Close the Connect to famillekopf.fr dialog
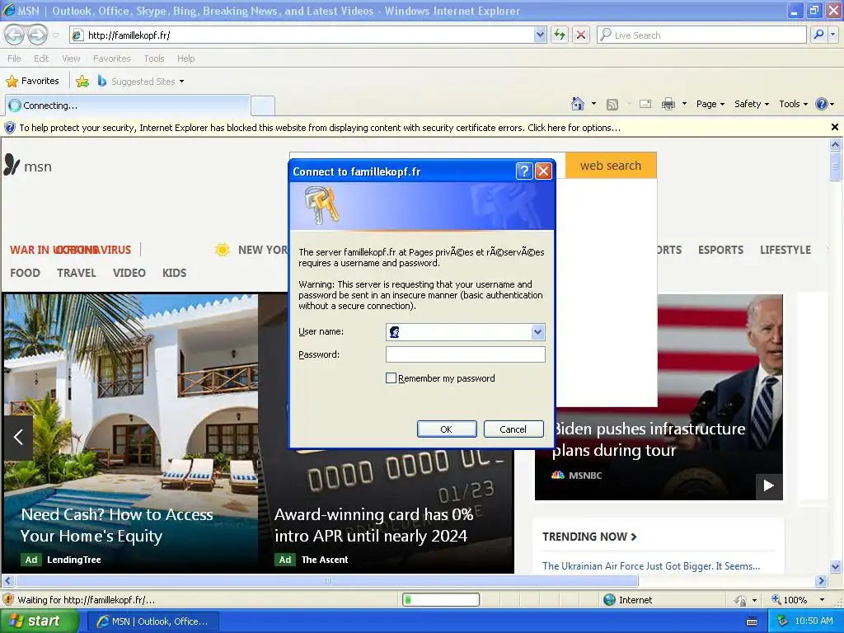The height and width of the screenshot is (633, 844). pos(544,171)
